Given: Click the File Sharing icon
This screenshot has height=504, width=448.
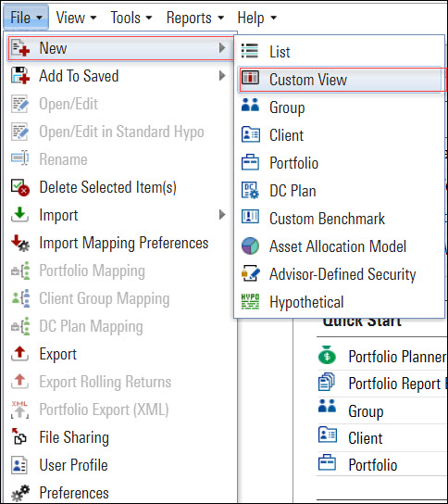Looking at the screenshot, I should (x=19, y=436).
